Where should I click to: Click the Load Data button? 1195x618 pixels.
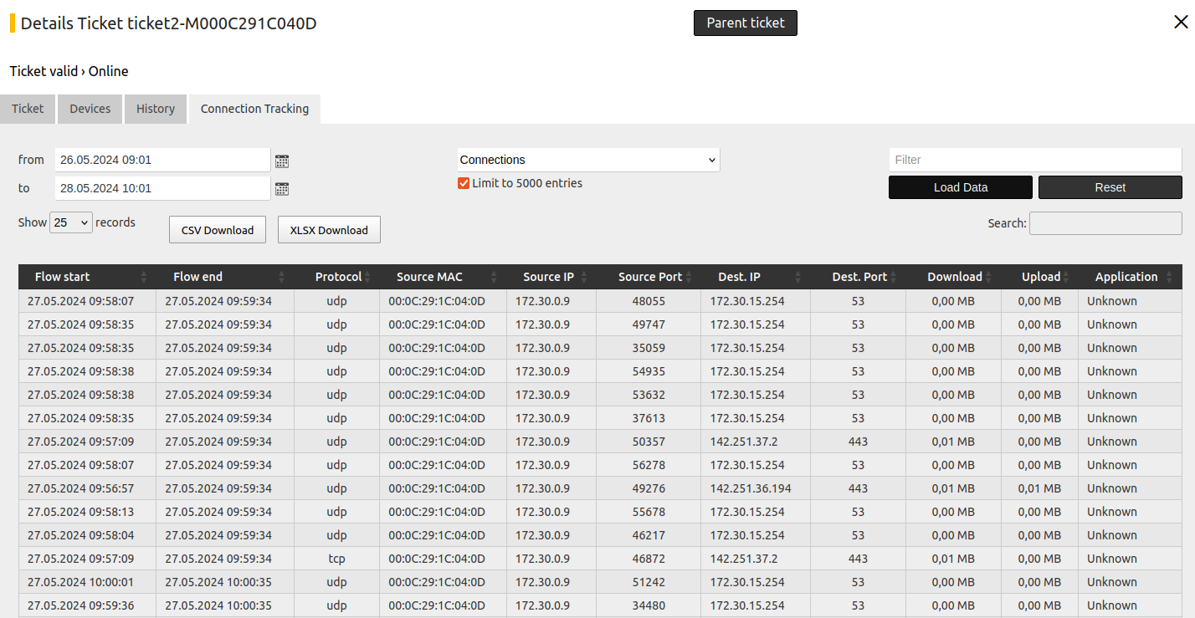pyautogui.click(x=961, y=187)
